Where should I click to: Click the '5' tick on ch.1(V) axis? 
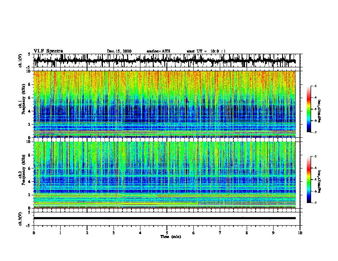point(29,55)
